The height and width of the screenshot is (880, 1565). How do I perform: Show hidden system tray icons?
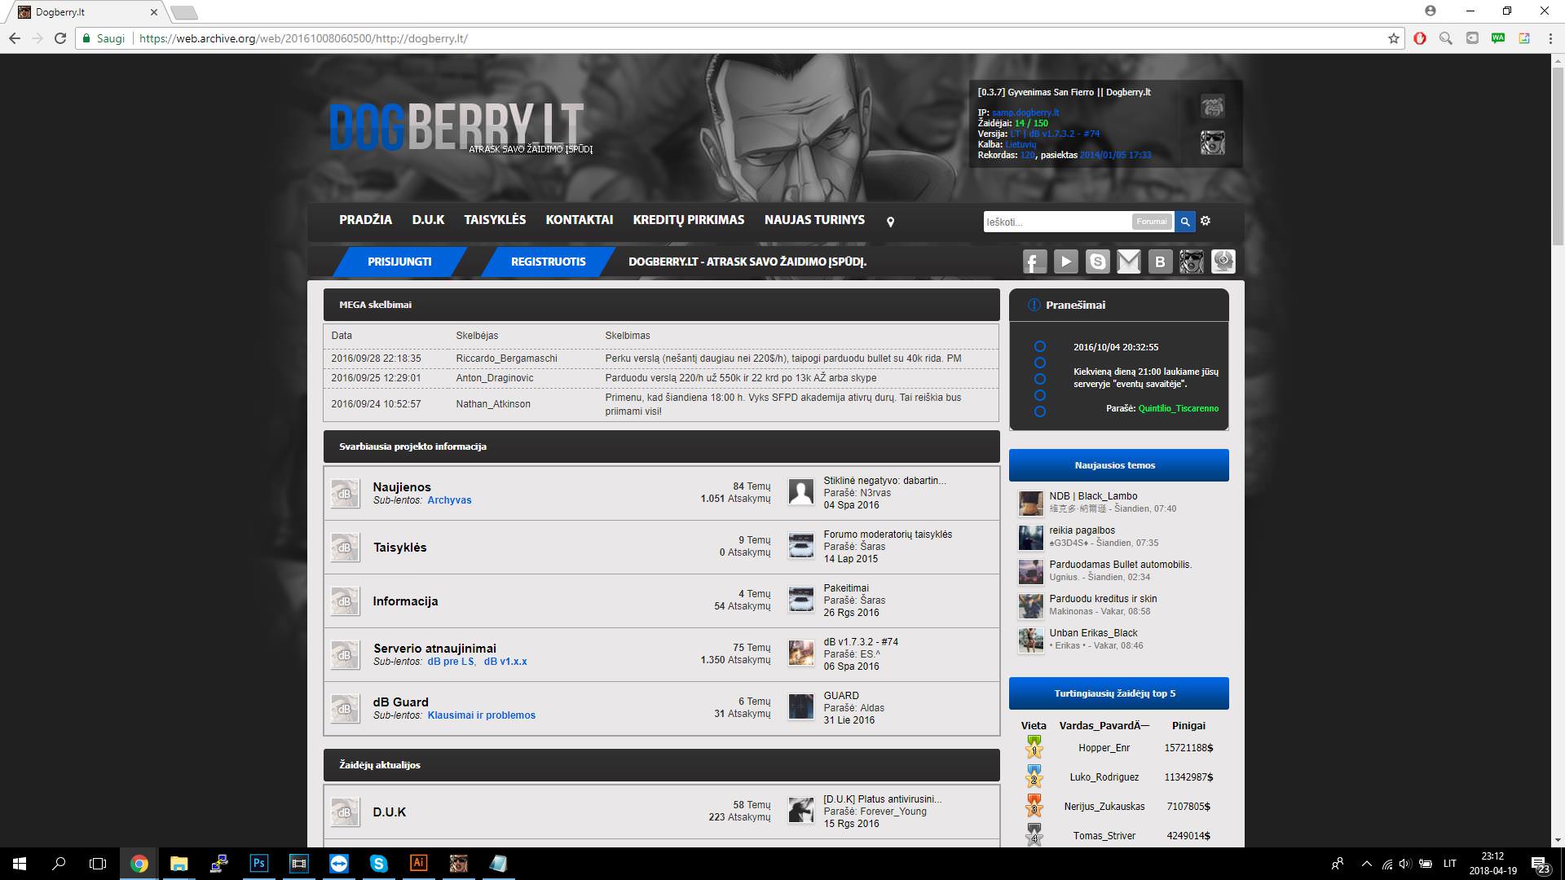(1367, 864)
